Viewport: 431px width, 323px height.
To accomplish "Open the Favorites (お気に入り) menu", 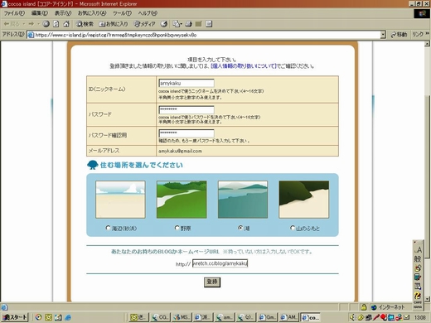I will click(x=92, y=13).
